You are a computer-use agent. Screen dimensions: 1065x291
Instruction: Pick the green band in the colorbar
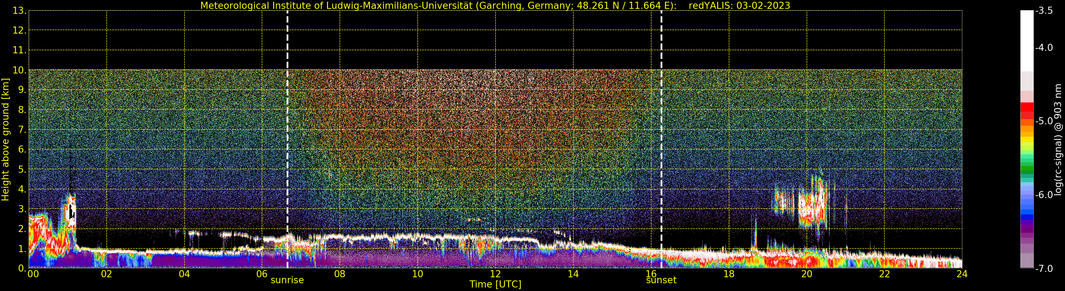[x=1027, y=169]
